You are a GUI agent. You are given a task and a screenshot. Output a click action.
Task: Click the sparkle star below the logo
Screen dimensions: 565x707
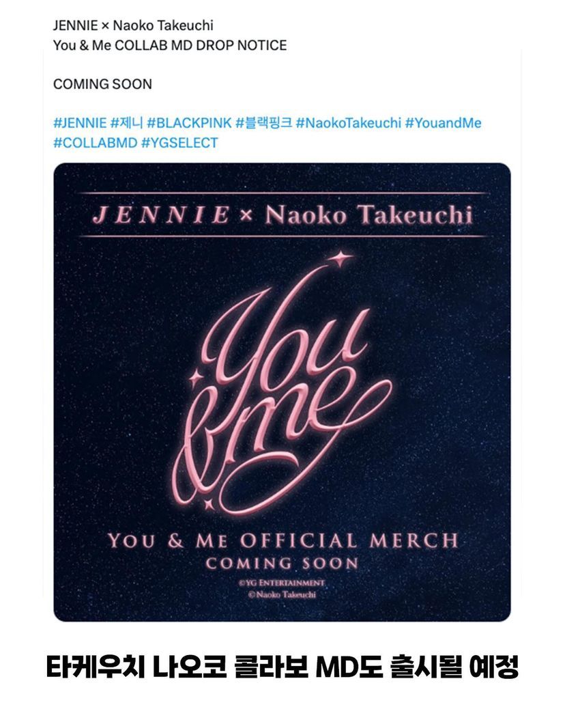tap(208, 505)
